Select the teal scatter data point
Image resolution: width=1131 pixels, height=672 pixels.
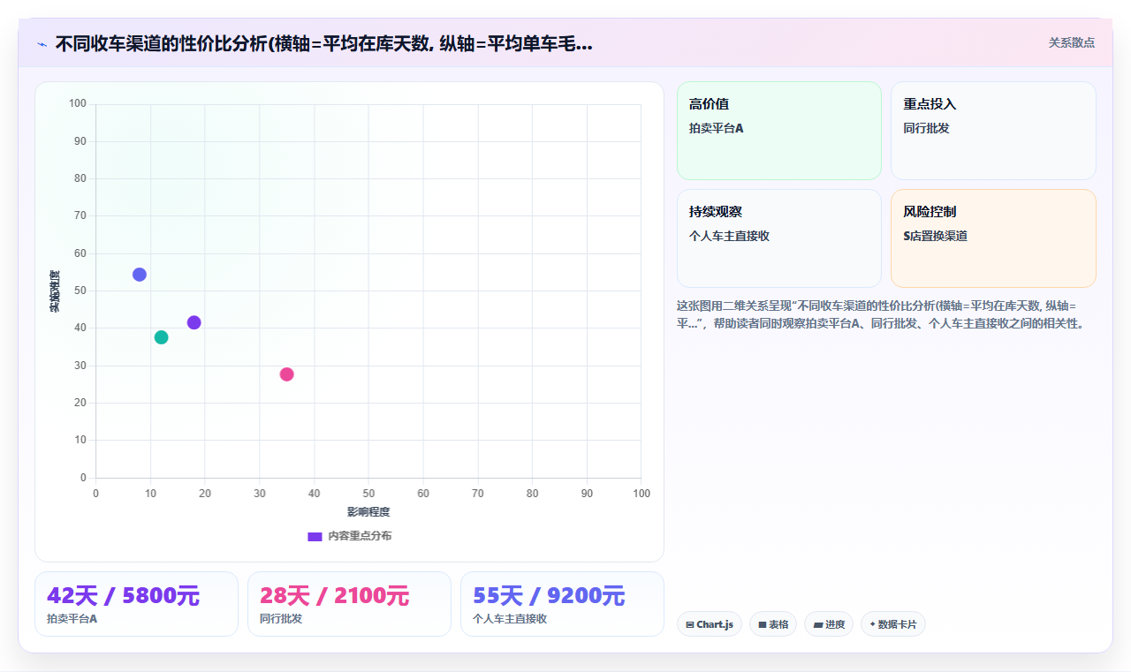point(161,337)
